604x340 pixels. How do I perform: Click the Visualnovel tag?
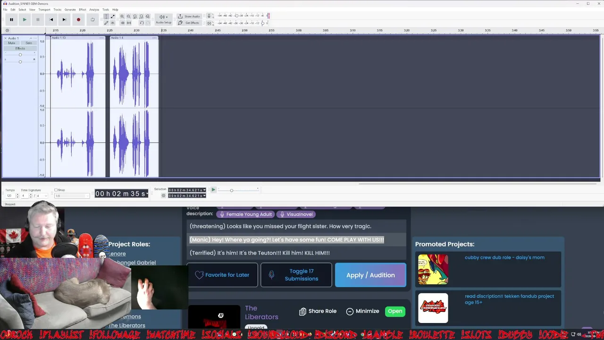(x=296, y=214)
